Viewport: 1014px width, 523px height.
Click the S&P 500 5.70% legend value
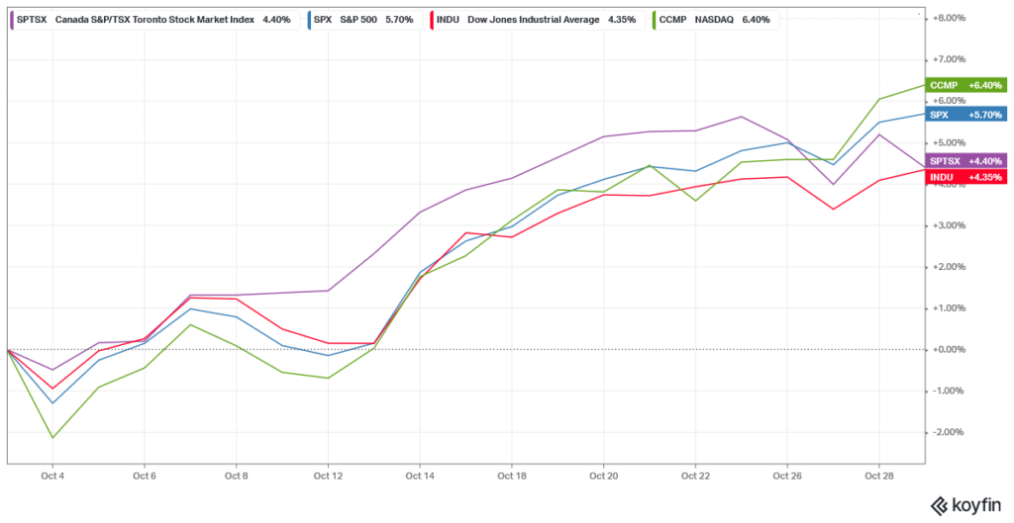tap(398, 18)
